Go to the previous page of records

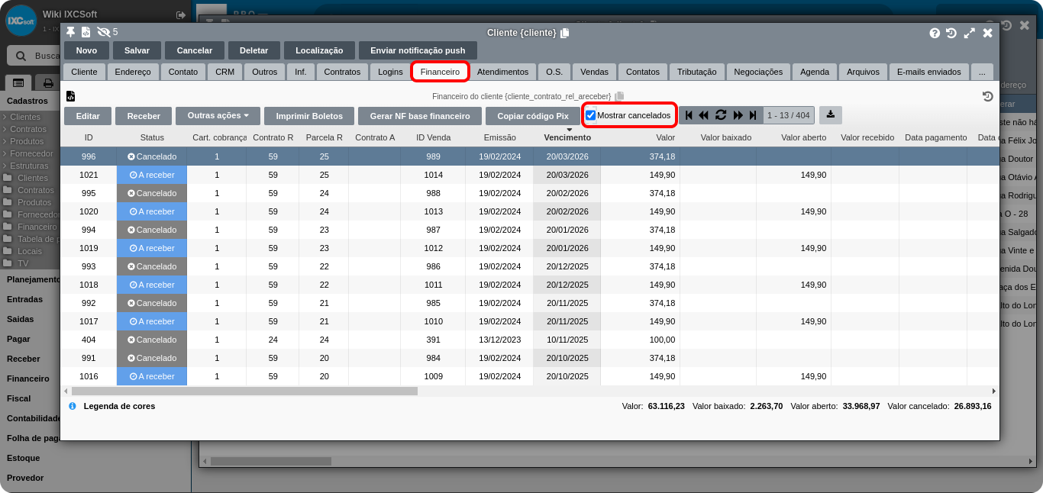(703, 115)
